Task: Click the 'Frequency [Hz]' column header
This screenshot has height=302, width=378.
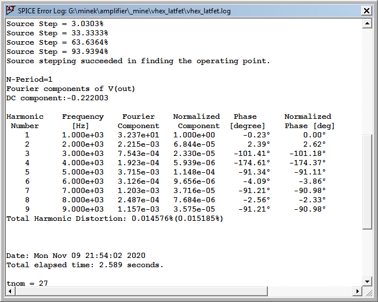Action: click(83, 121)
